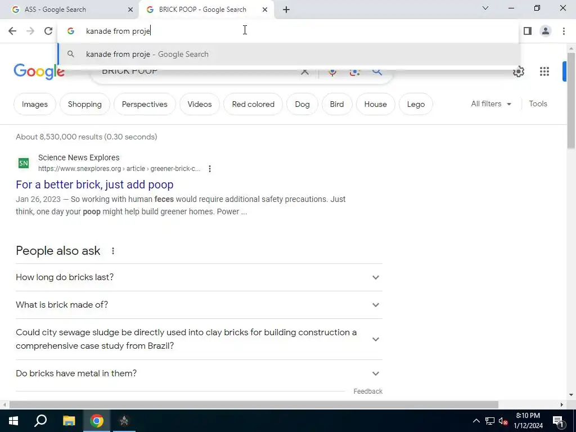Viewport: 576px width, 432px height.
Task: Open Google quick settings gear
Action: point(518,71)
